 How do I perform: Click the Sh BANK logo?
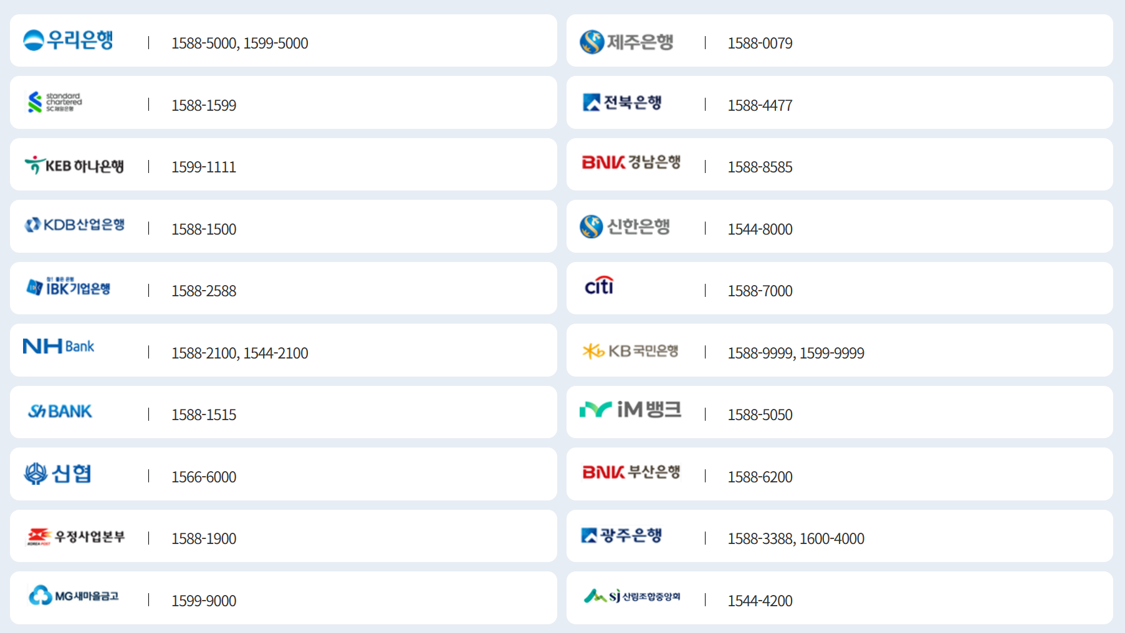pyautogui.click(x=60, y=411)
